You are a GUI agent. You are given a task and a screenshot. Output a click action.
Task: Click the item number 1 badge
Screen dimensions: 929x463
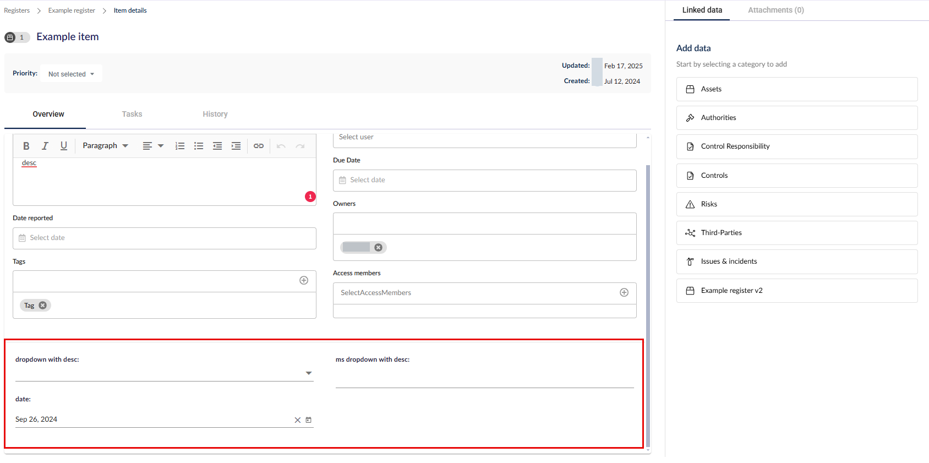tap(17, 37)
